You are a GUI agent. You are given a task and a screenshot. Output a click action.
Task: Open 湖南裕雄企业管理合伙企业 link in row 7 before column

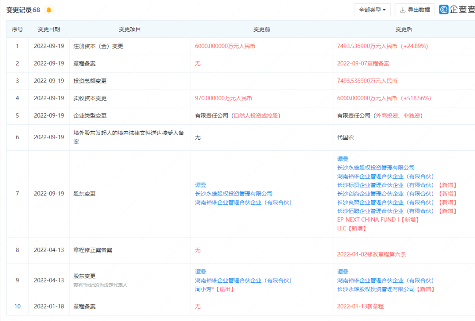[243, 202]
